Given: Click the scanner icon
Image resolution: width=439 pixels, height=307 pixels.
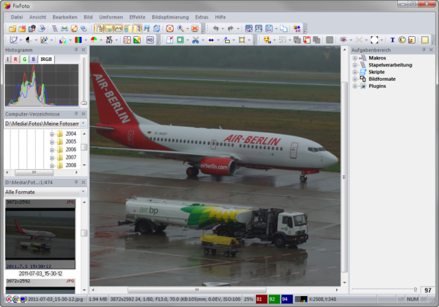Looking at the screenshot, I should 42,29.
